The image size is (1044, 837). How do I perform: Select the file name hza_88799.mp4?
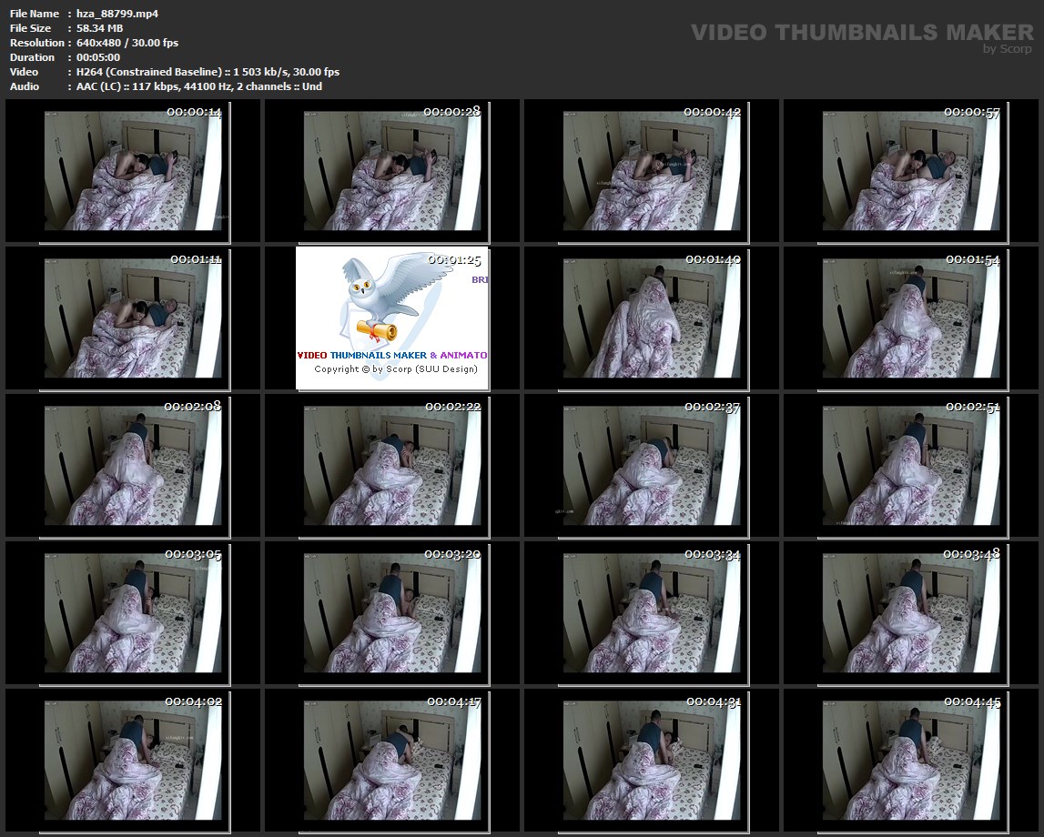point(117,14)
